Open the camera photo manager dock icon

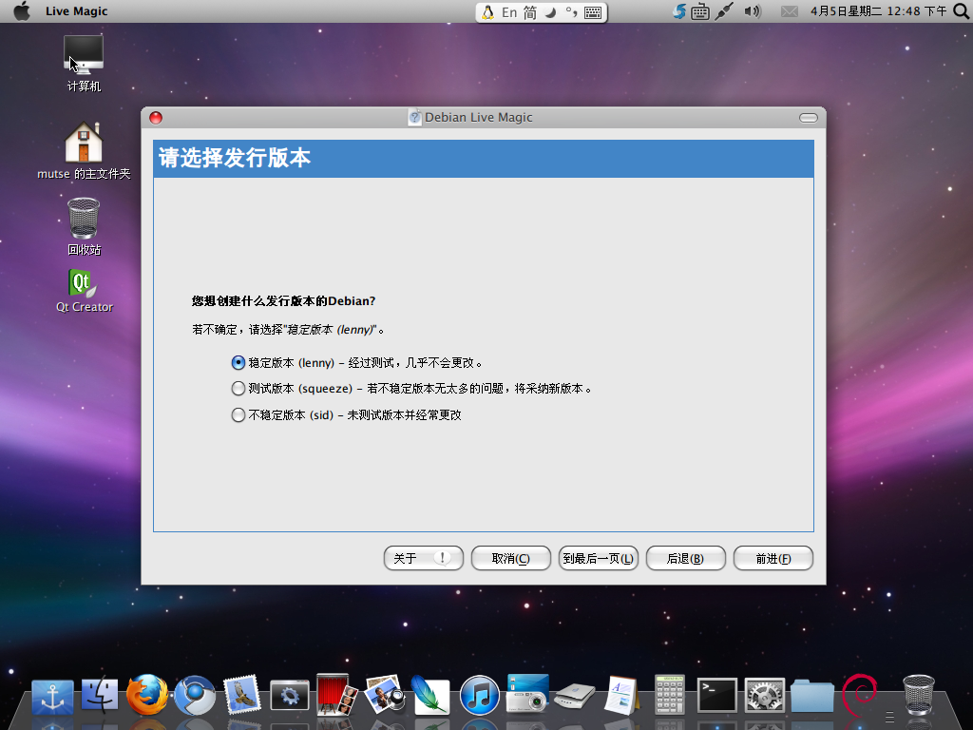tap(527, 693)
